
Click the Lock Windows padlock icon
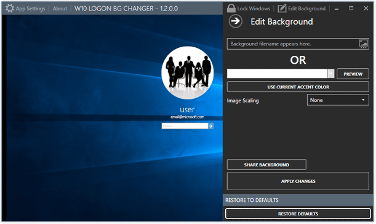231,8
